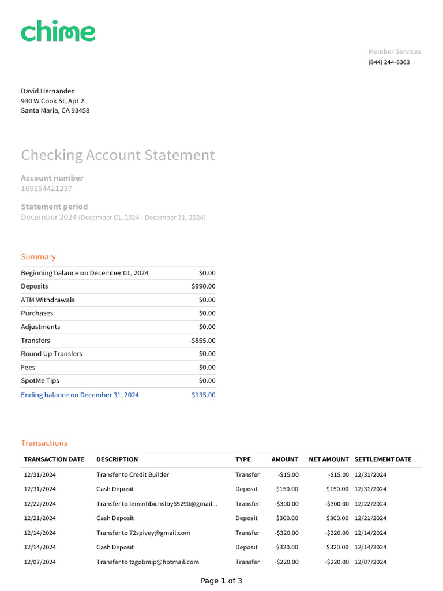Select the account holder name David Hernandez
The image size is (443, 591).
48,91
